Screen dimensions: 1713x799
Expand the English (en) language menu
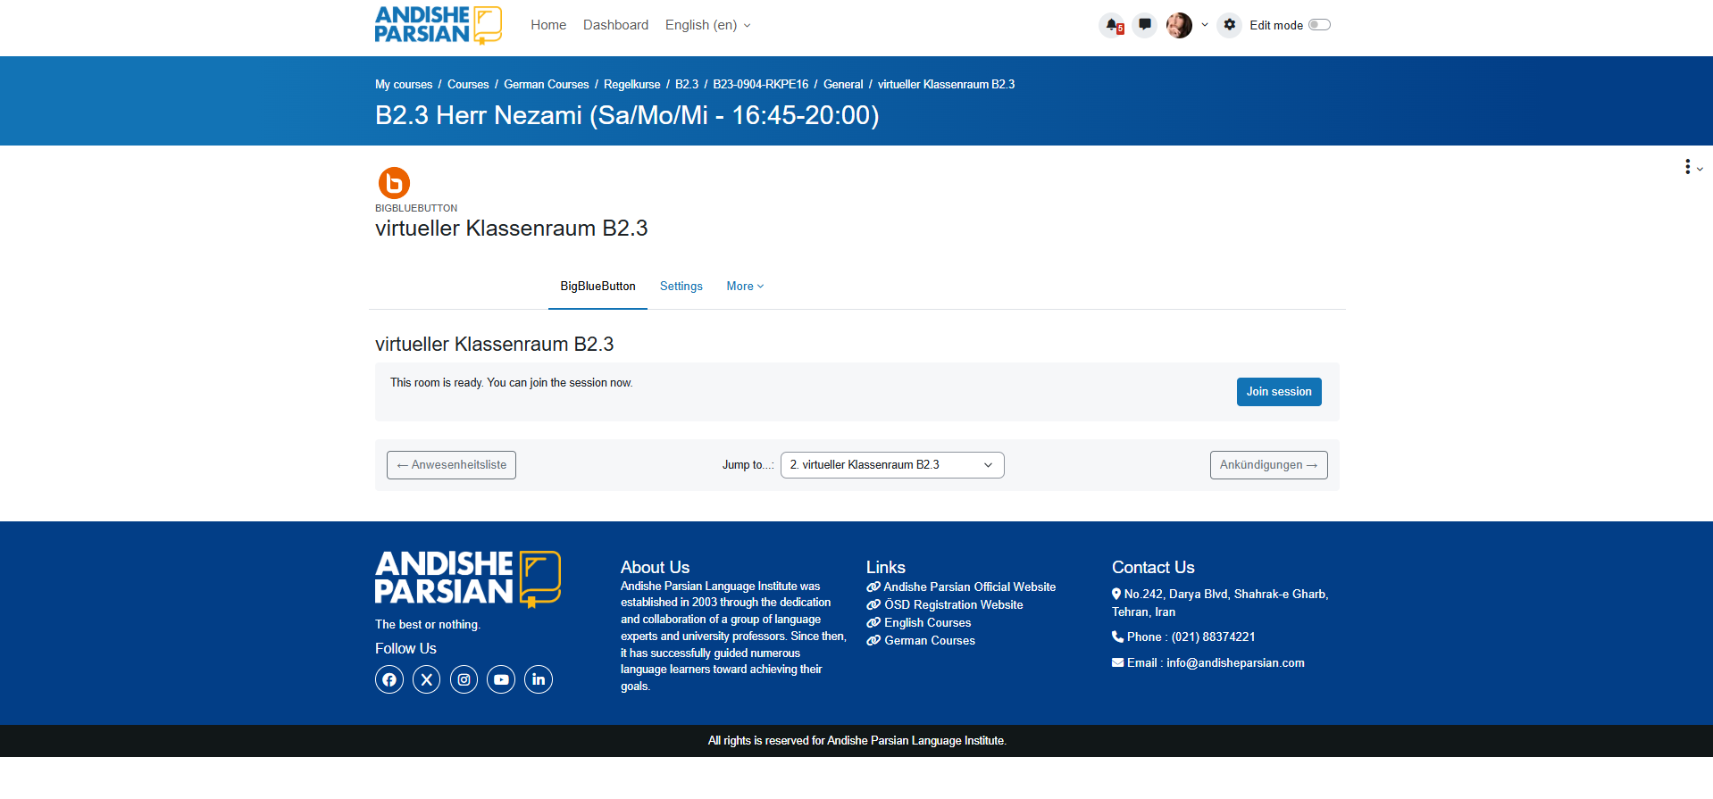click(707, 25)
